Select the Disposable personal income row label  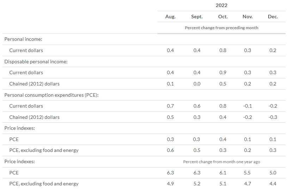(x=36, y=62)
